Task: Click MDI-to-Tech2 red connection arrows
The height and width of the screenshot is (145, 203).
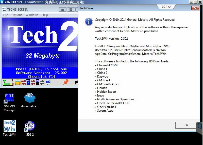Action: pyautogui.click(x=33, y=82)
